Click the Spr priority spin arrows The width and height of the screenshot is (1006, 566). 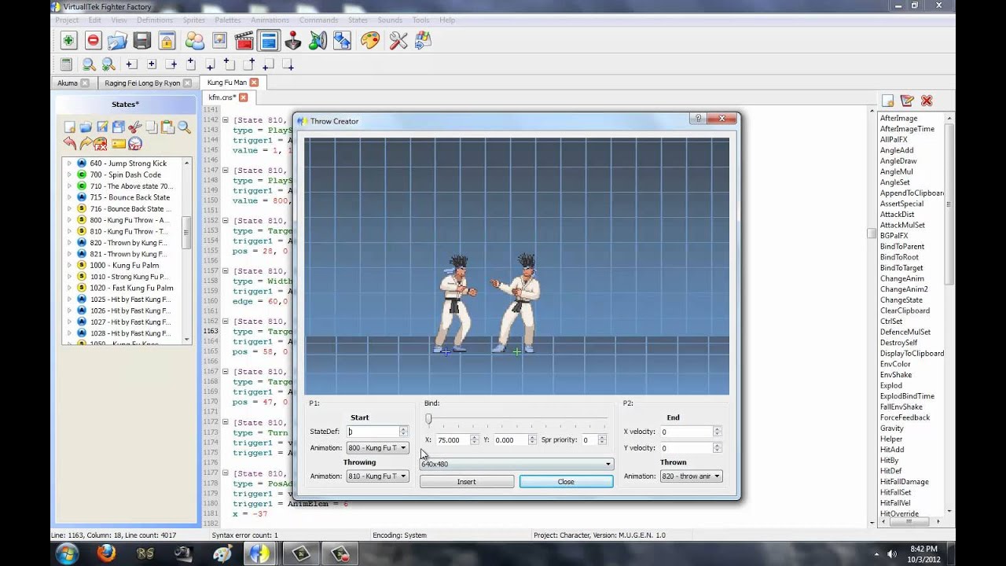tap(602, 440)
